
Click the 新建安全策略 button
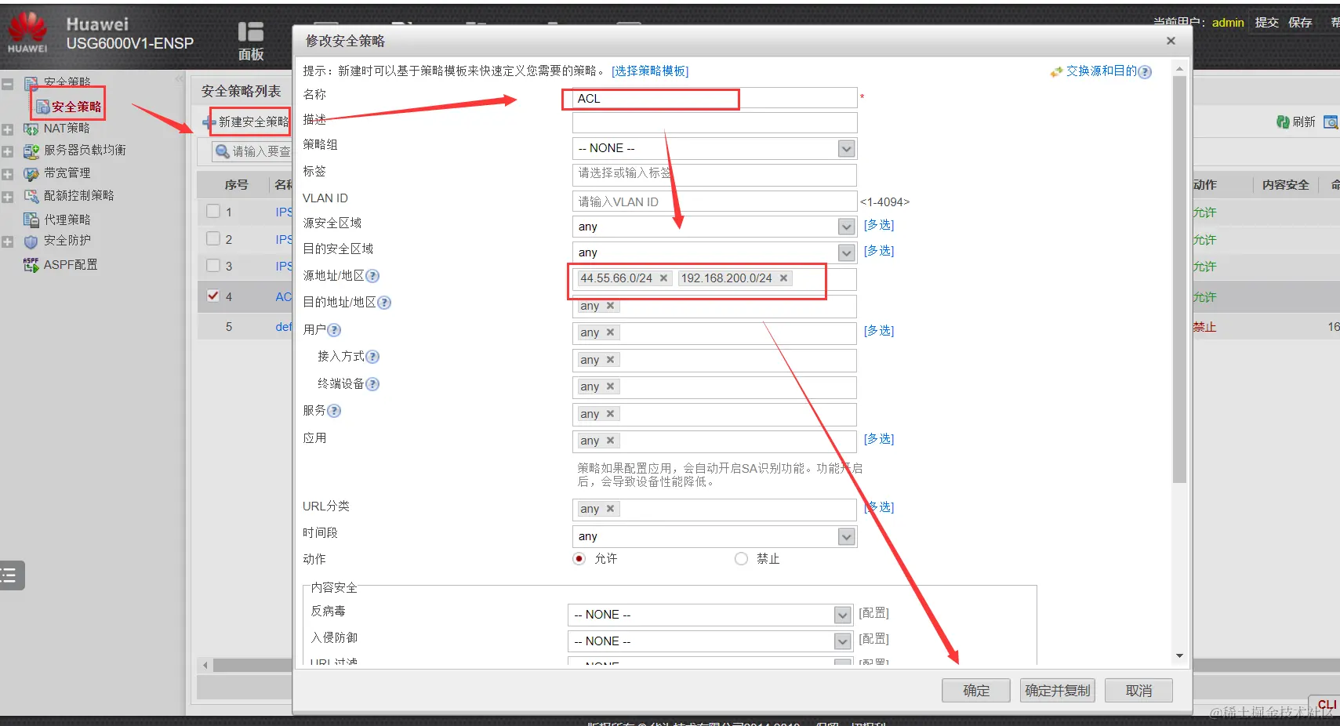pos(247,122)
